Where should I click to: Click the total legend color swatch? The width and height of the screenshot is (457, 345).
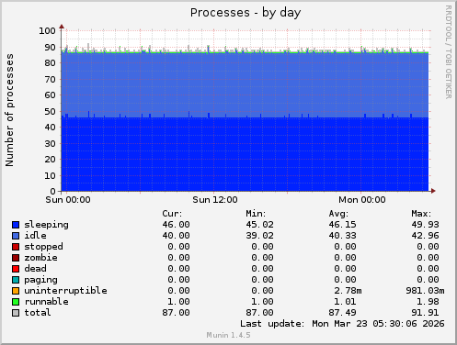[16, 313]
